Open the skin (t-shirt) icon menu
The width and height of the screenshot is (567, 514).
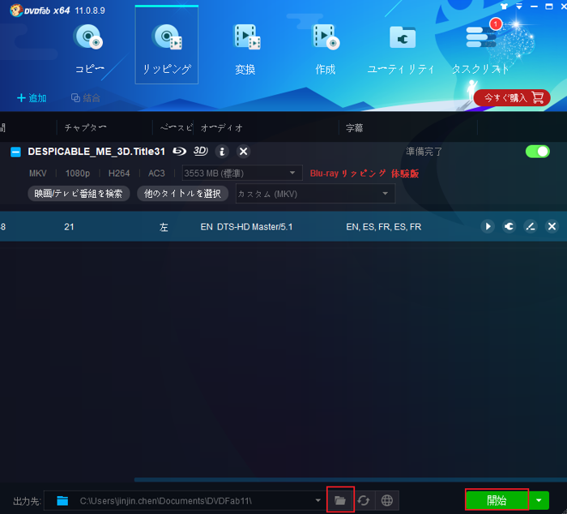(x=504, y=6)
